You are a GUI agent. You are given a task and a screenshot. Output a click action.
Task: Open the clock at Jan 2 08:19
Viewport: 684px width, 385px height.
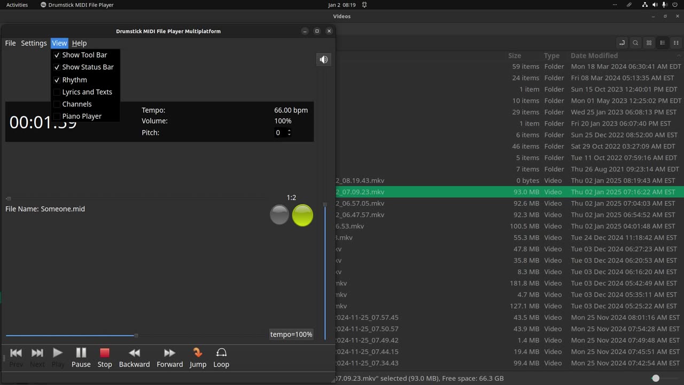pyautogui.click(x=341, y=5)
